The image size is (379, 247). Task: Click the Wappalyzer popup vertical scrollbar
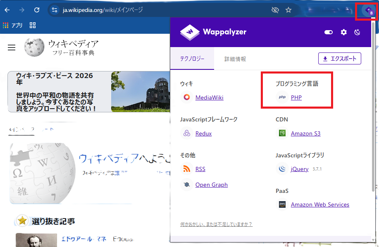tap(374, 106)
